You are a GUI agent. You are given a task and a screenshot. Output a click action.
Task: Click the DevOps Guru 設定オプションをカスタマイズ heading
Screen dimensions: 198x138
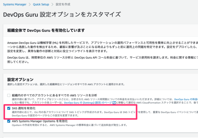62,15
